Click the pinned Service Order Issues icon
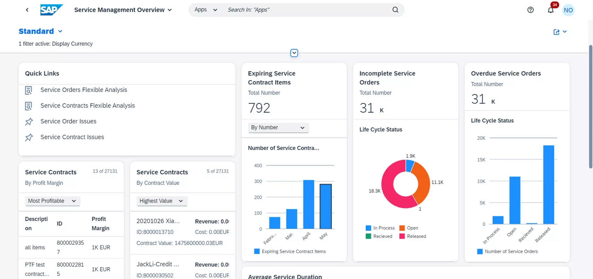This screenshot has height=279, width=593. (x=29, y=121)
